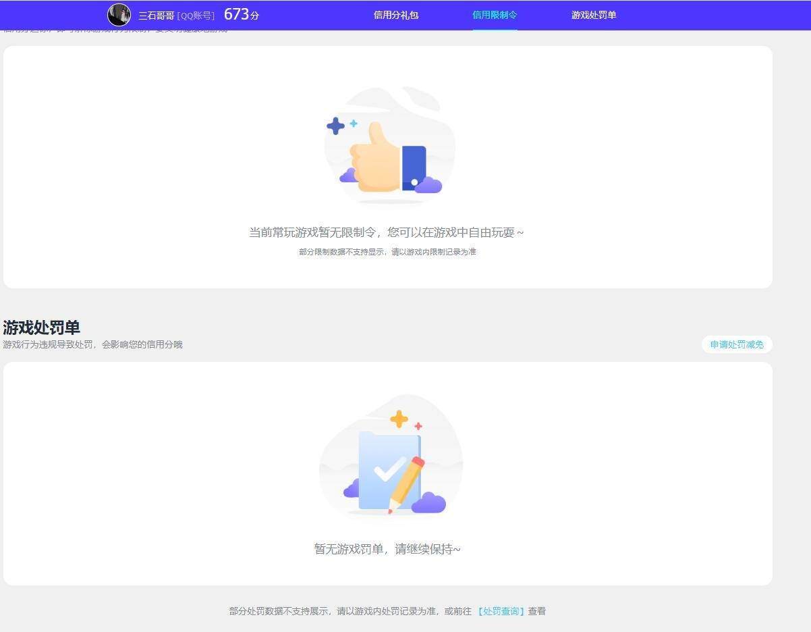The height and width of the screenshot is (632, 811).
Task: Click the subtitle 游戏行为违规导致处罚
Action: 49,344
